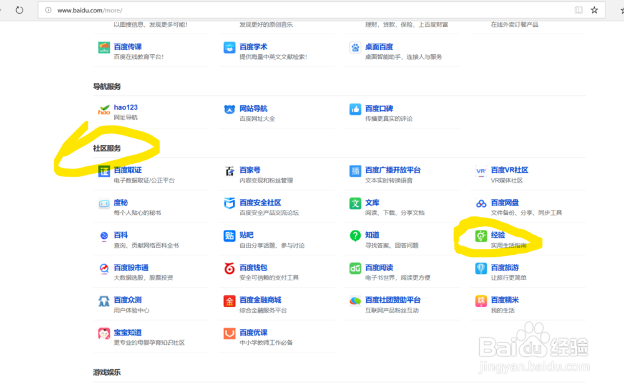Click the 百家号 icon

229,171
